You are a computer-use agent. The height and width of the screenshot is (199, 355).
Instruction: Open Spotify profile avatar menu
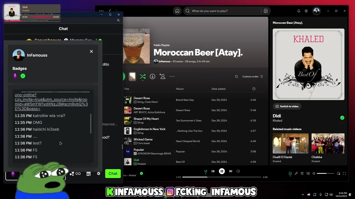click(316, 11)
